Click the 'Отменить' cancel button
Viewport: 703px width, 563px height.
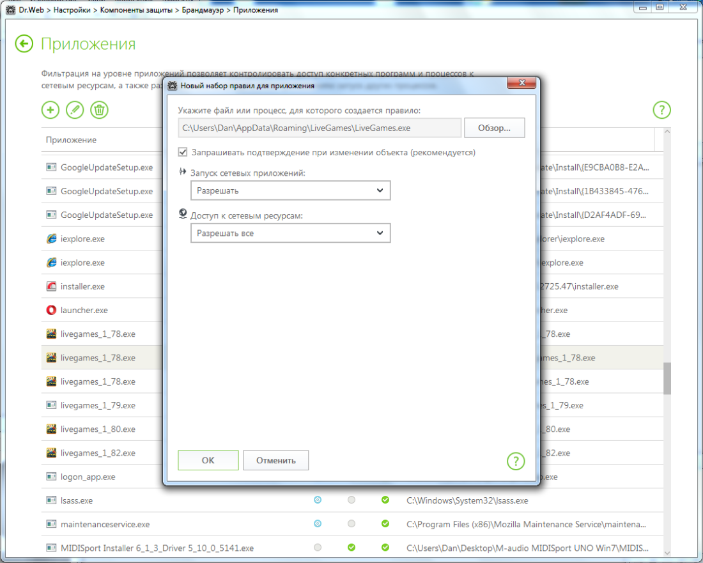275,460
